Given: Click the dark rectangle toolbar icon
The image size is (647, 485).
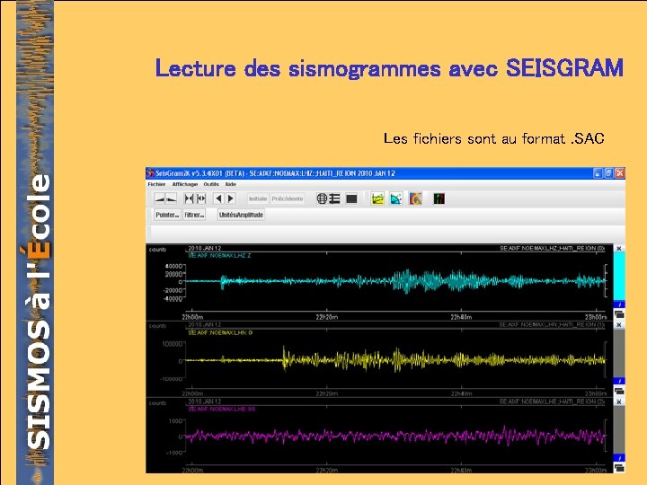Looking at the screenshot, I should point(351,199).
